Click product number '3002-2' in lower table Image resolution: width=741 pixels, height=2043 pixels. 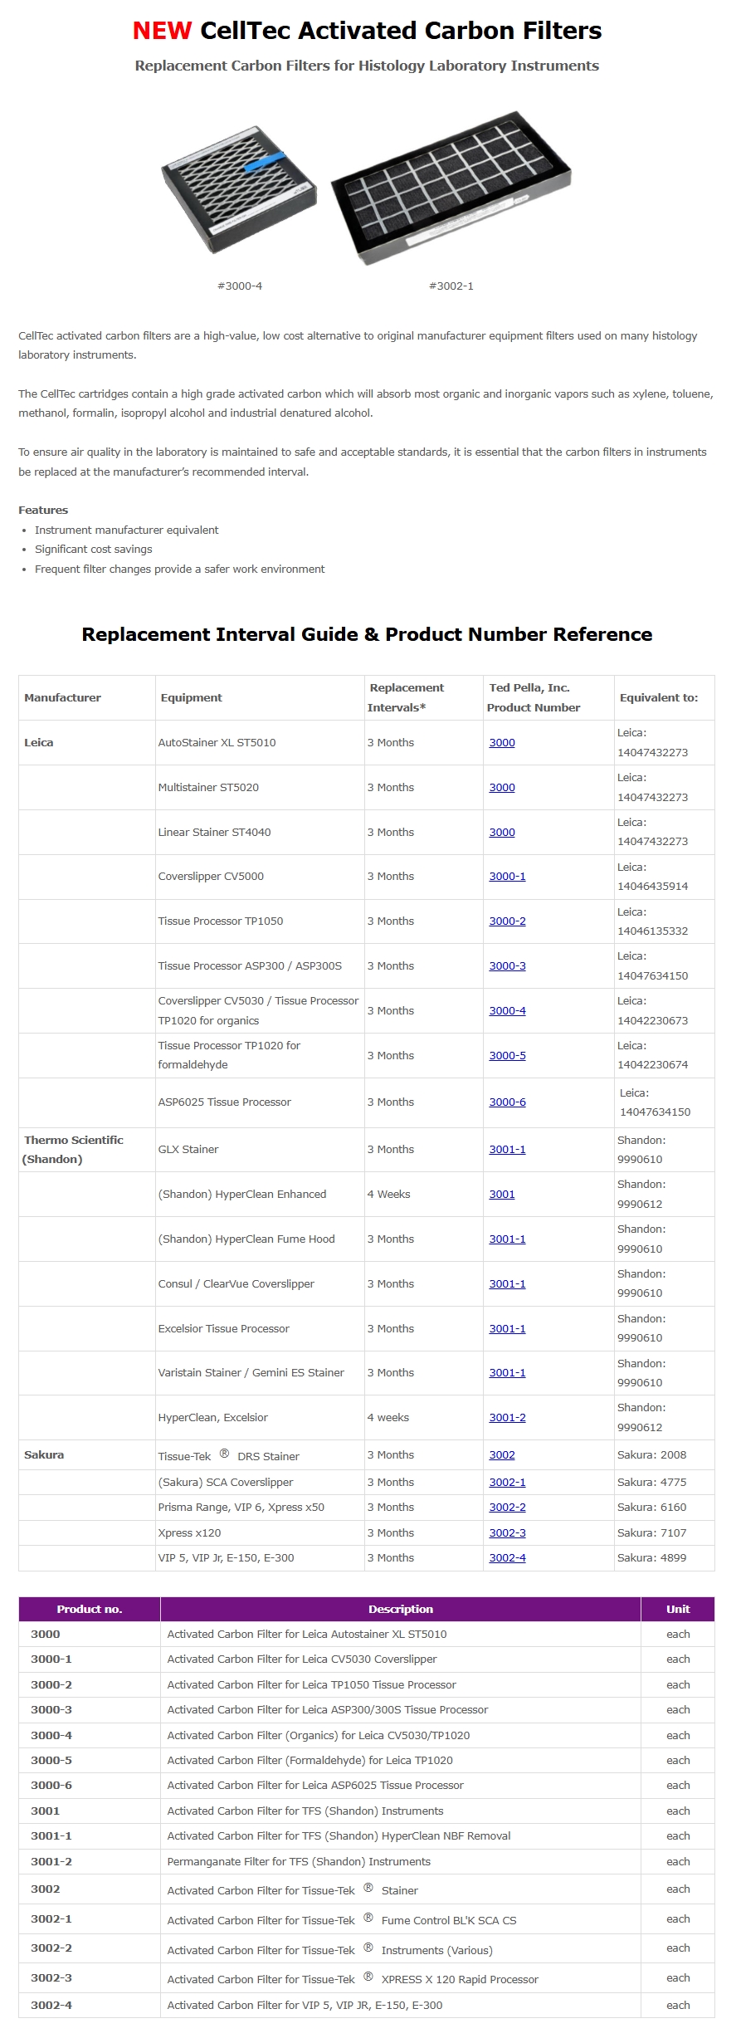[51, 1948]
